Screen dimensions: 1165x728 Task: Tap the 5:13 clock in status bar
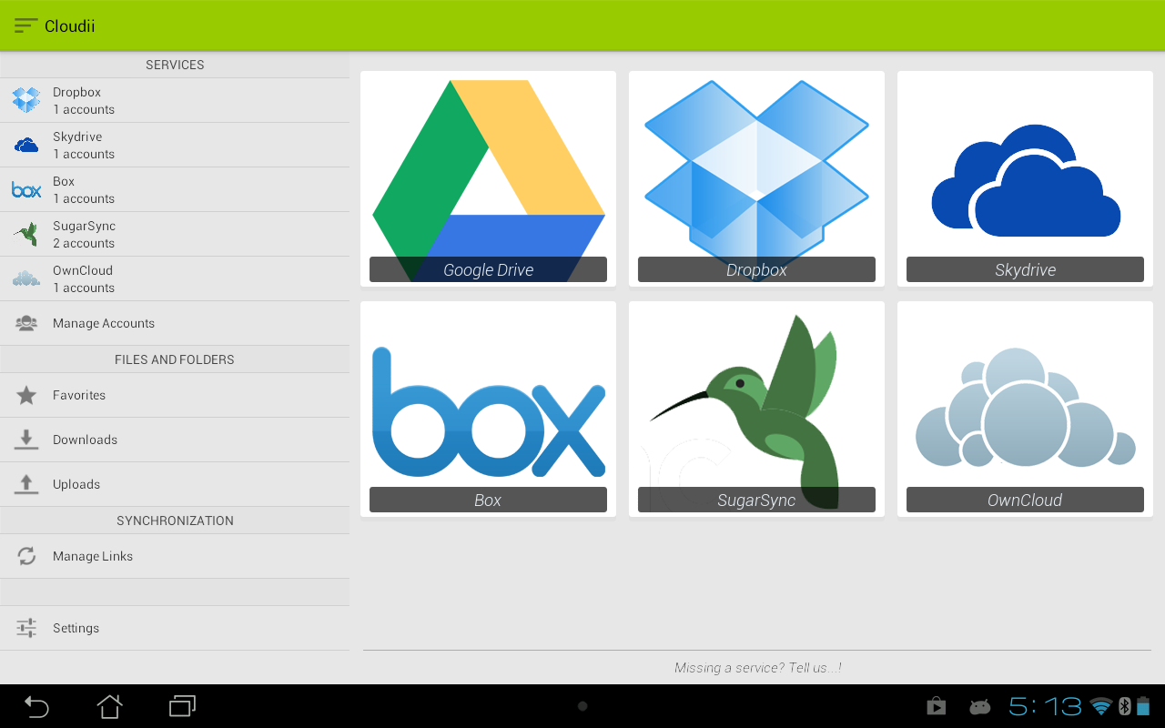(1045, 706)
